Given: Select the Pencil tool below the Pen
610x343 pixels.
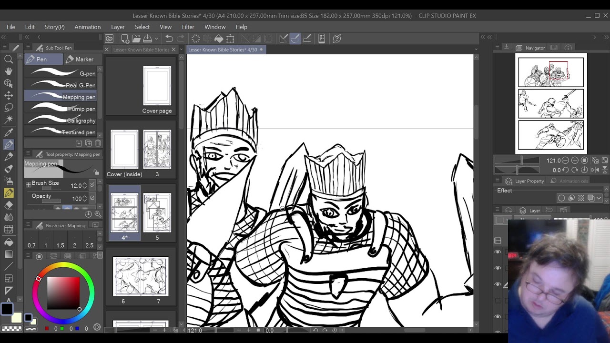Looking at the screenshot, I should 9,156.
